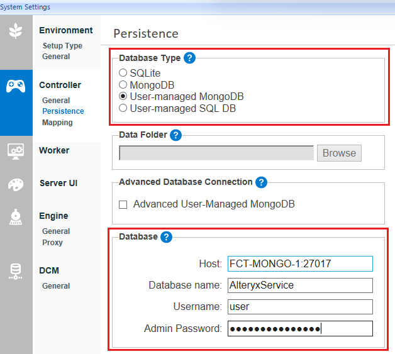Click the Server UI palette icon
The height and width of the screenshot is (354, 395).
click(16, 184)
